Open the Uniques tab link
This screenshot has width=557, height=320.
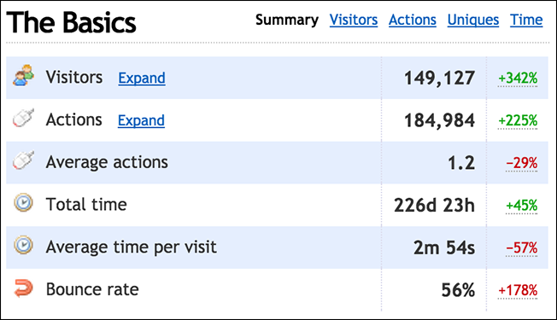click(x=473, y=20)
